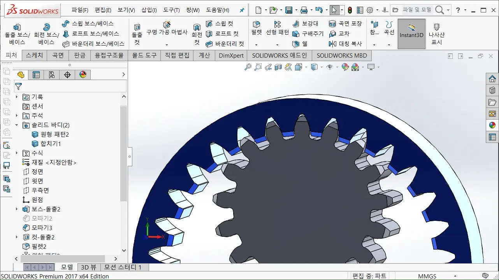The height and width of the screenshot is (280, 499).
Task: Pin the menu bar with the pushpin
Action: (x=242, y=10)
